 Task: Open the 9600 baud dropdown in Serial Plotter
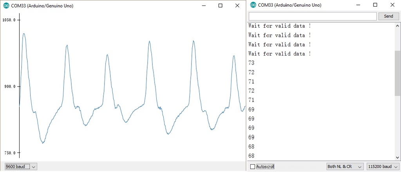(21, 167)
